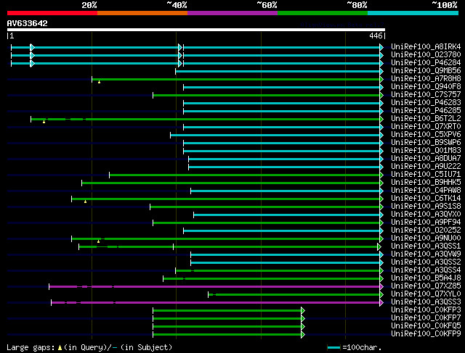Click the query end position label 446
465x353 pixels.
[376, 36]
